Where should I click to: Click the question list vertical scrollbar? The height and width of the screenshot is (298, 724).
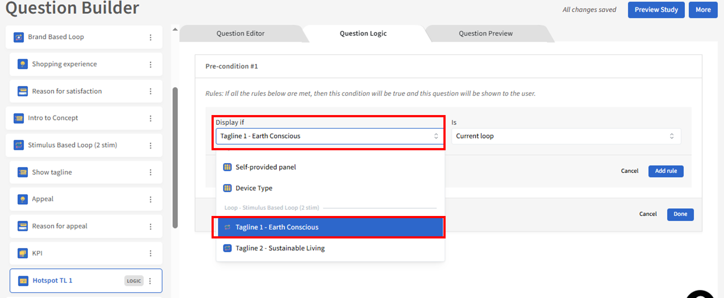(175, 158)
